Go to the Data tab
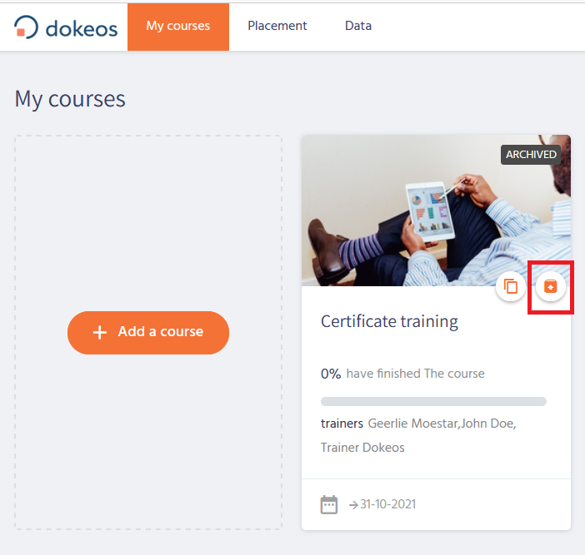 click(x=358, y=26)
